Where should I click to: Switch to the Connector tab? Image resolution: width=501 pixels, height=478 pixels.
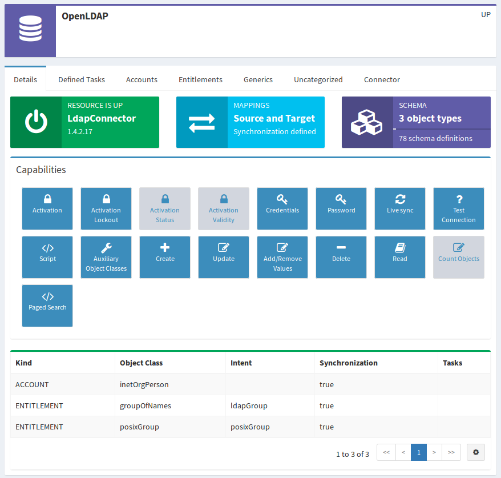pyautogui.click(x=382, y=79)
